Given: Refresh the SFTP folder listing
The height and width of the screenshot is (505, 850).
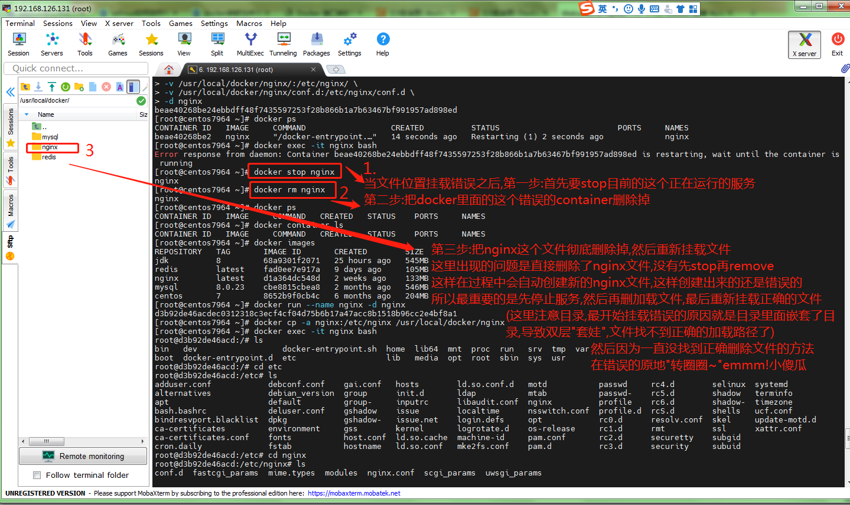Looking at the screenshot, I should [66, 87].
